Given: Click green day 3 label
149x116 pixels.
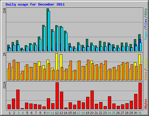Looking at the screenshot, I should click(18, 113).
